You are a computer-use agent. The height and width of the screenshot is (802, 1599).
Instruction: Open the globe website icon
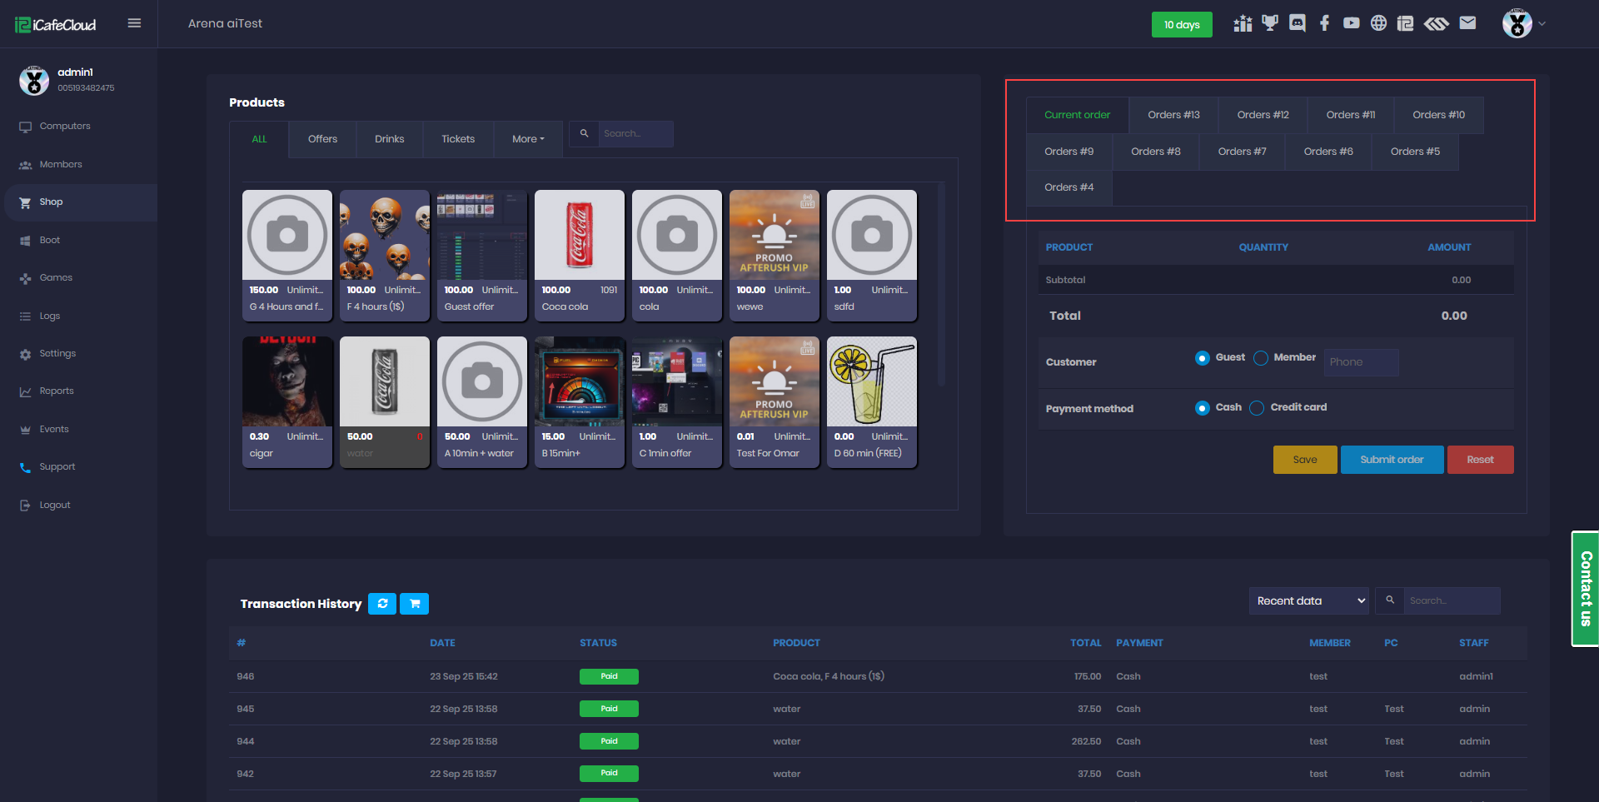[x=1378, y=23]
